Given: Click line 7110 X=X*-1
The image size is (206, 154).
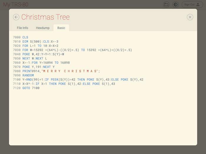Looking at the screenshot, I should 64,84.
